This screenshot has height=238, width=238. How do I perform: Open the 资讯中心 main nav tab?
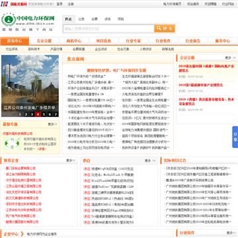point(15,41)
